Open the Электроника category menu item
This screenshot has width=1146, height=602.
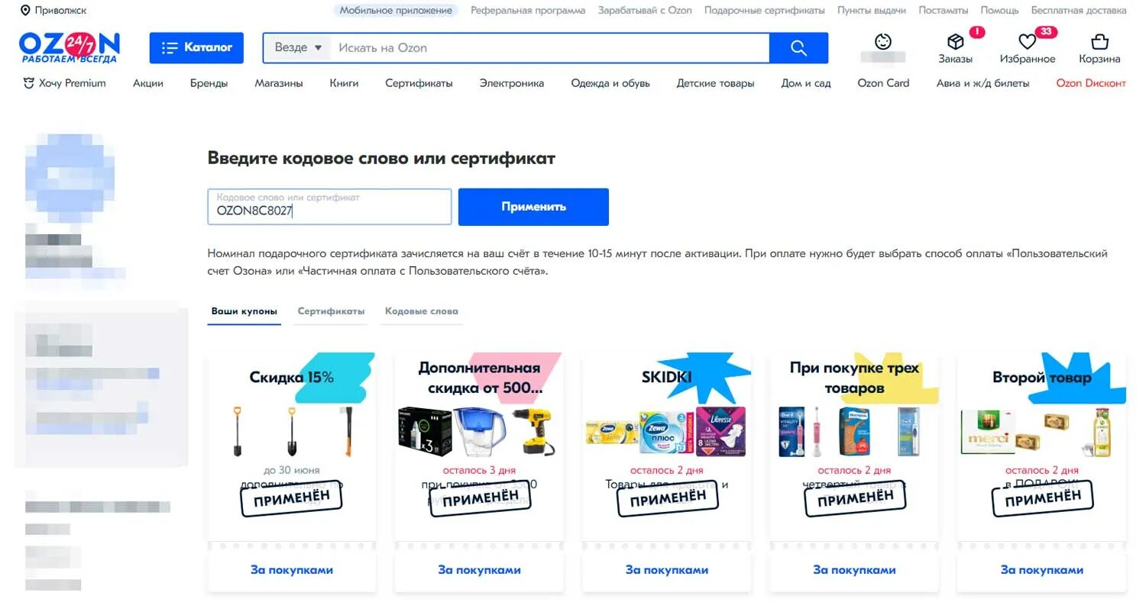click(x=512, y=83)
